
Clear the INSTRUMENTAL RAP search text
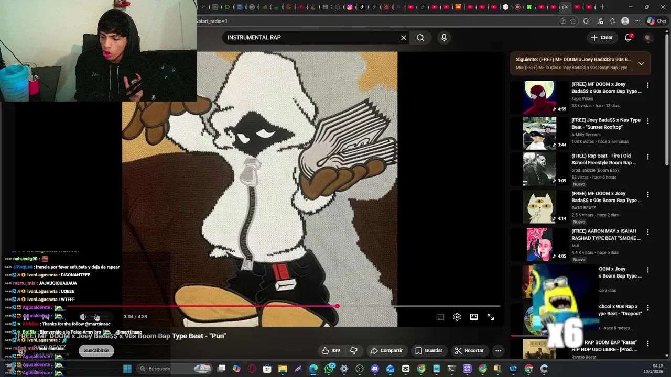point(404,38)
